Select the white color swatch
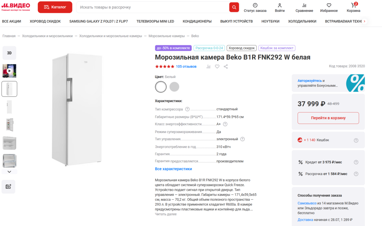Viewport: 382px width, 226px height. 161,87
